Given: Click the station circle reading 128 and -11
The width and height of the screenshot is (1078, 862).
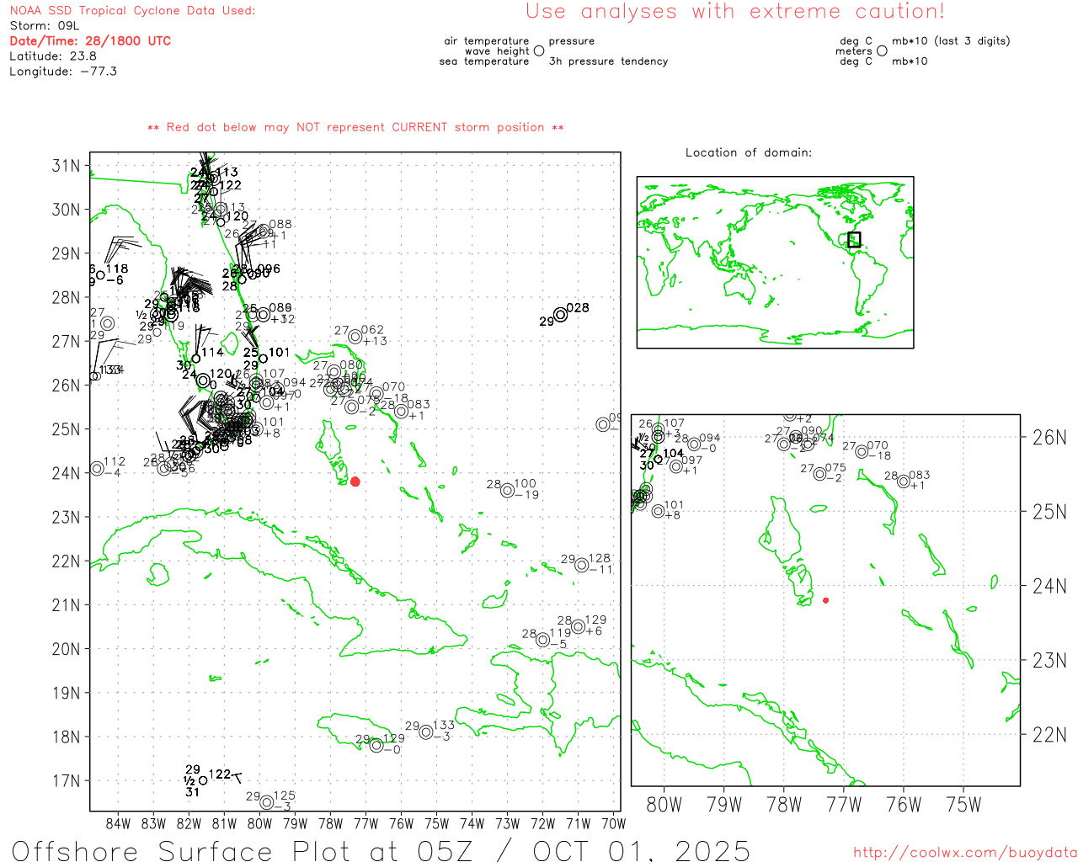Looking at the screenshot, I should tap(582, 565).
